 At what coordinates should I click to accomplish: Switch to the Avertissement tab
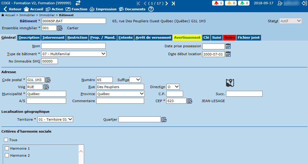pos(187,37)
